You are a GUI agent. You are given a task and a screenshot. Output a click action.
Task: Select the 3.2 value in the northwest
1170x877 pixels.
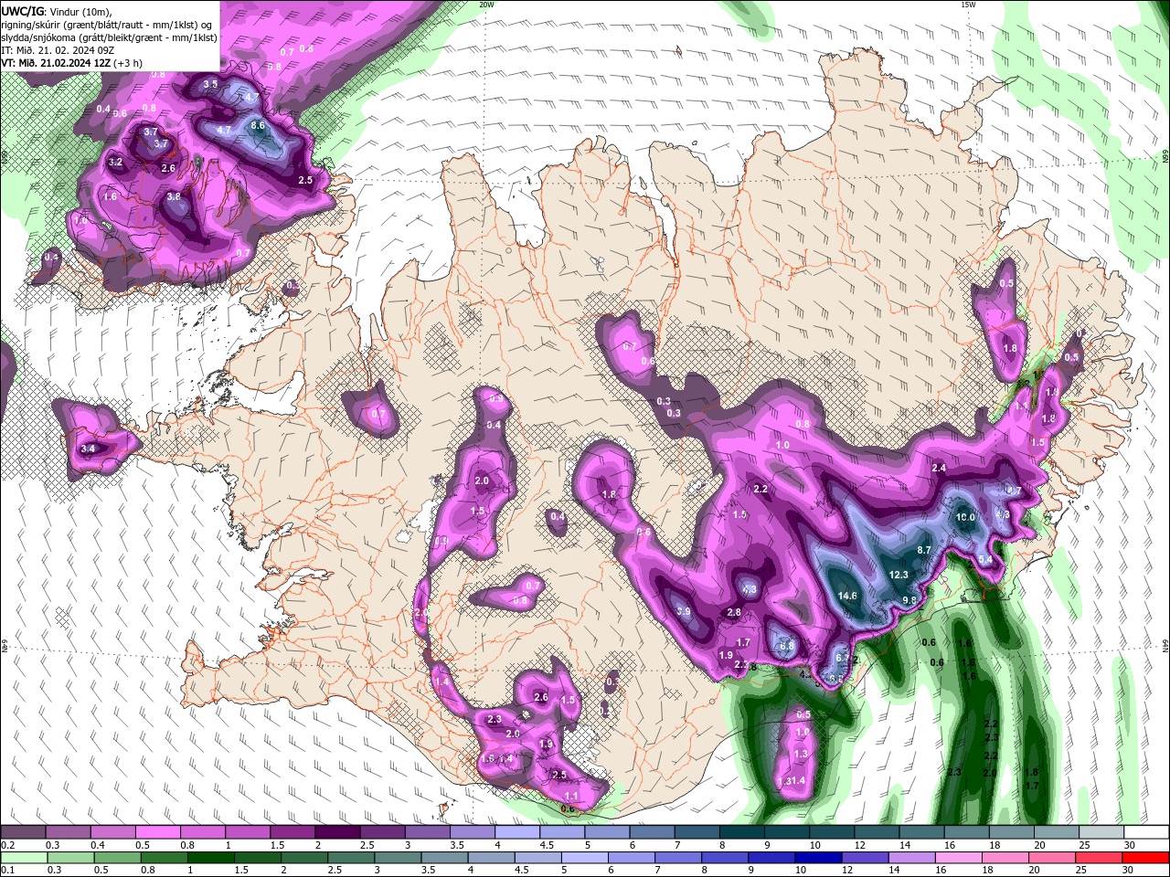click(115, 162)
